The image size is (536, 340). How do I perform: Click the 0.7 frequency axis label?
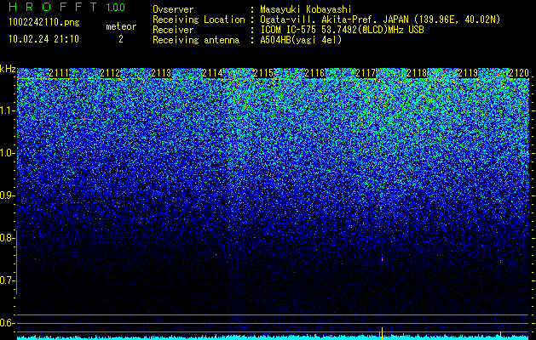(x=7, y=280)
